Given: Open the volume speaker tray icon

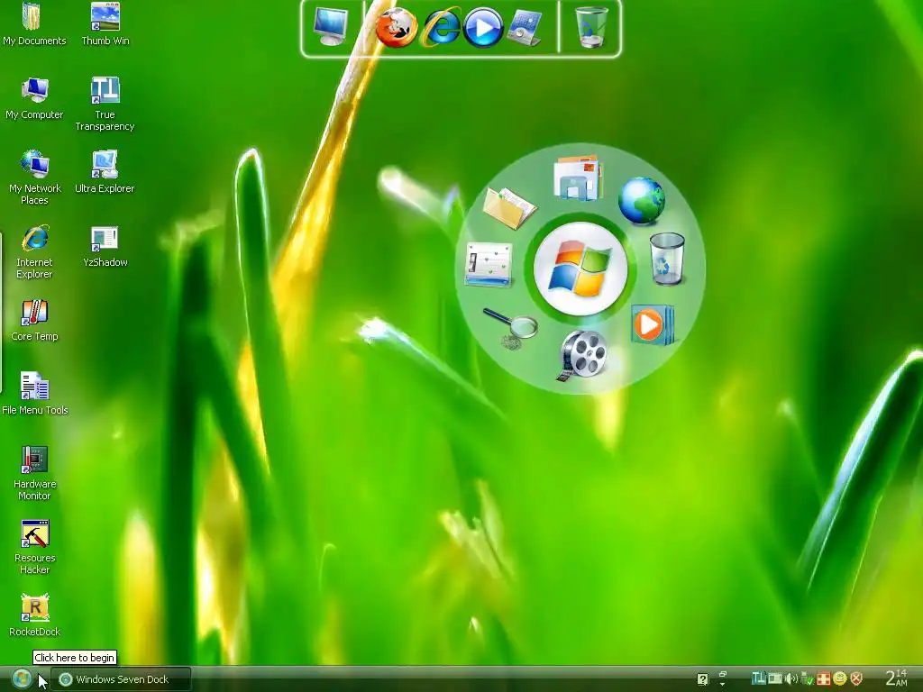Looking at the screenshot, I should coord(790,679).
